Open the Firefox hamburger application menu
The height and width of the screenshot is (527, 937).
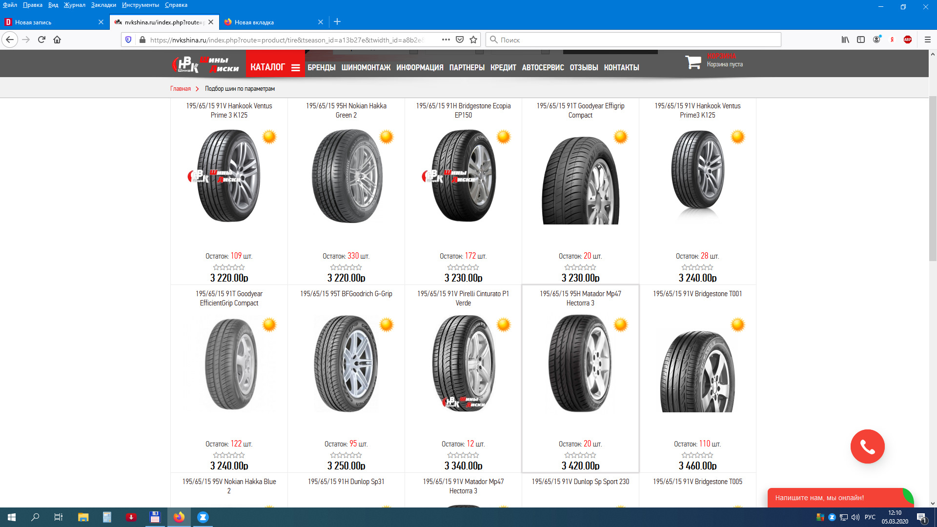pos(928,40)
